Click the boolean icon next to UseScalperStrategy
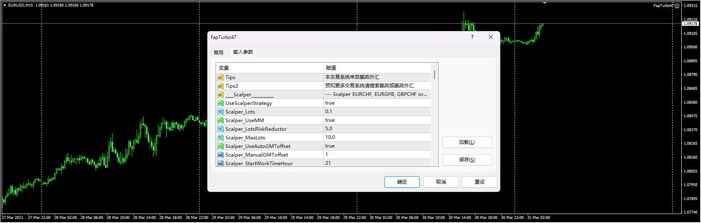701x223 pixels. click(221, 103)
